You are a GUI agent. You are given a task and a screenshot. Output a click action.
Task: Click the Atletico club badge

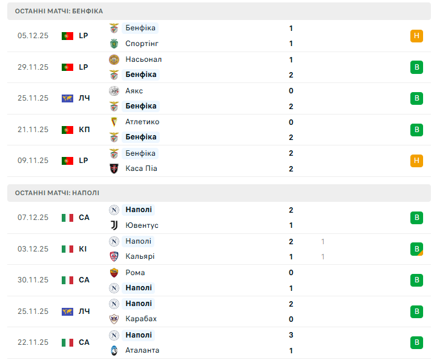[114, 122]
